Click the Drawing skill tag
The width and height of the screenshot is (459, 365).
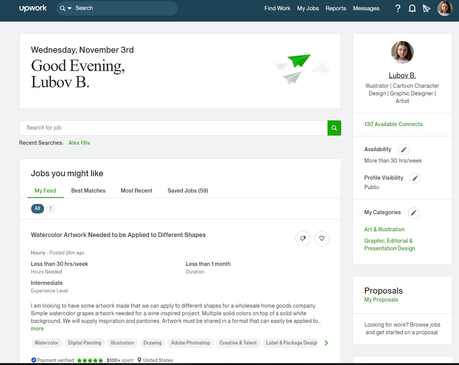click(152, 343)
